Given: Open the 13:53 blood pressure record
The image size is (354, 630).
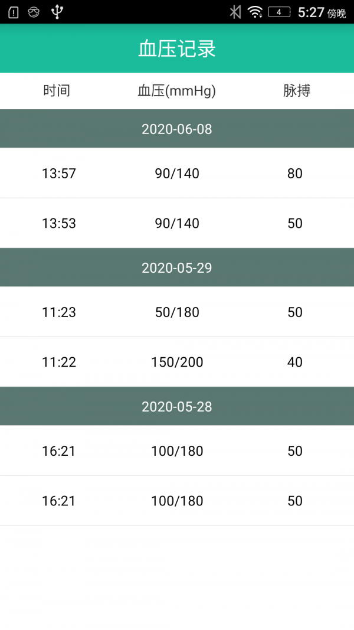Looking at the screenshot, I should [177, 224].
